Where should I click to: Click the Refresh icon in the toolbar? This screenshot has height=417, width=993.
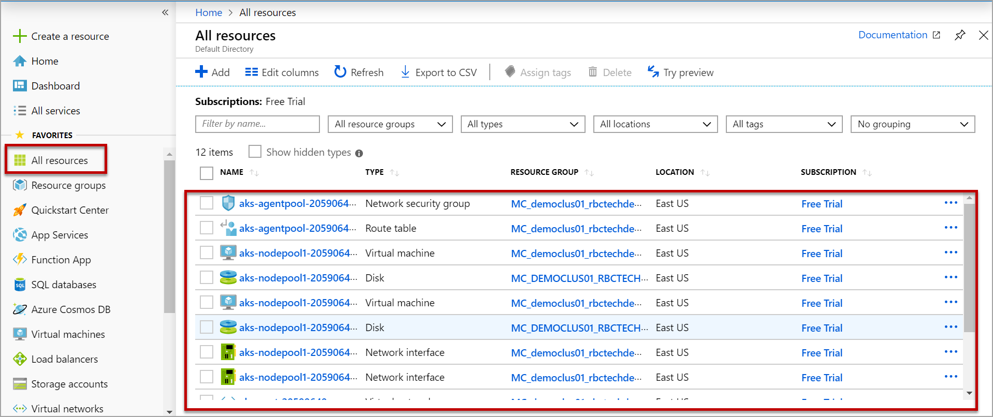point(340,72)
